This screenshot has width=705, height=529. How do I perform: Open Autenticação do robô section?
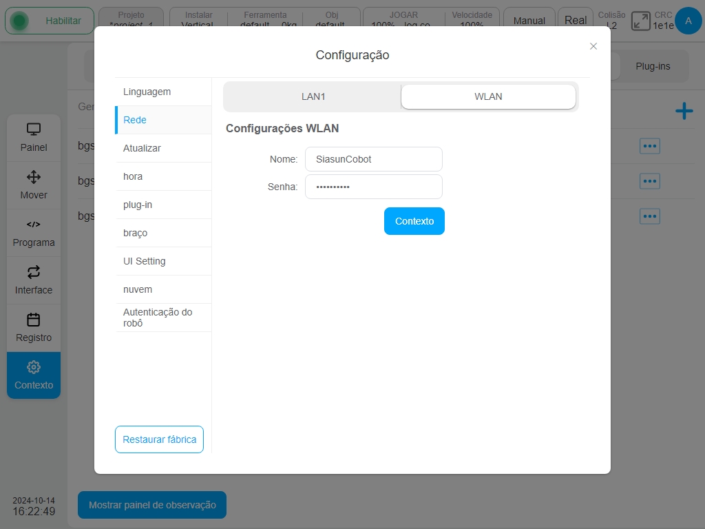coord(164,318)
